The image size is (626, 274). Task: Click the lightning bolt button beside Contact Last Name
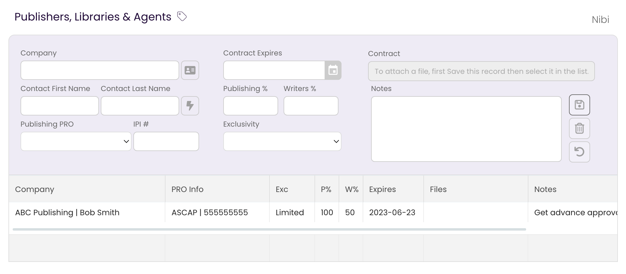(190, 106)
